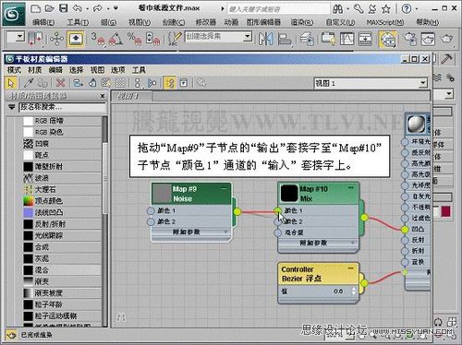Click the Render Production teapot icon
462x345 pixels.
coord(446,39)
